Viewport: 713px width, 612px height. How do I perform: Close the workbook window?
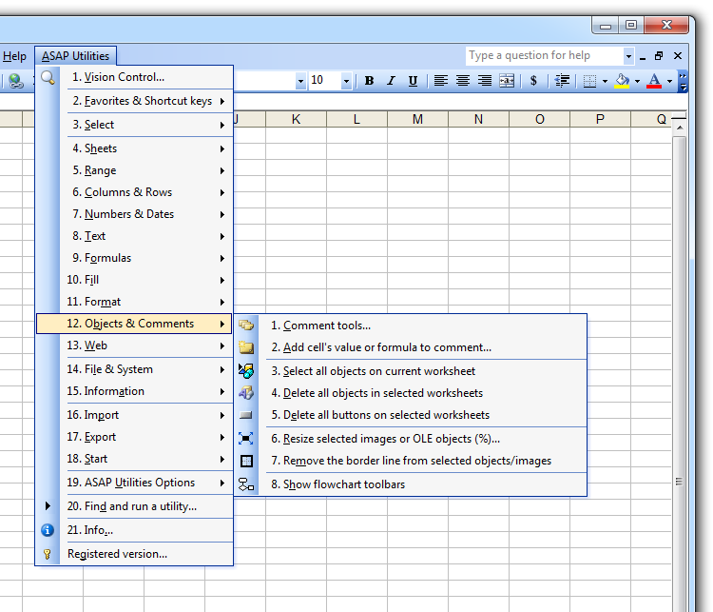678,55
